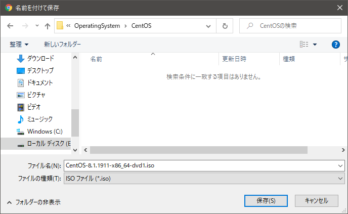The height and width of the screenshot is (214, 348).
Task: Expand hidden path with double chevron
Action: tap(68, 25)
